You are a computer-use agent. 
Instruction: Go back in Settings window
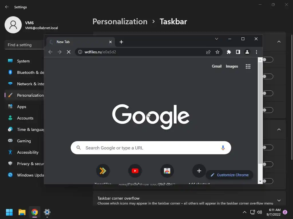click(x=7, y=7)
